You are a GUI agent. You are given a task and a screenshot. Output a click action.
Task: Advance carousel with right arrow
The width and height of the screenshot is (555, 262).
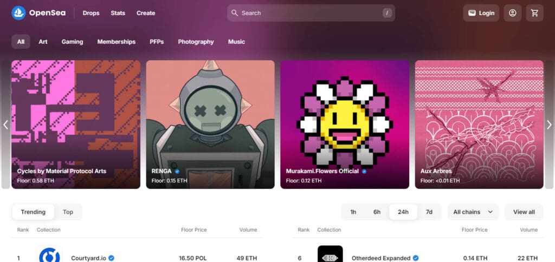[x=549, y=125]
